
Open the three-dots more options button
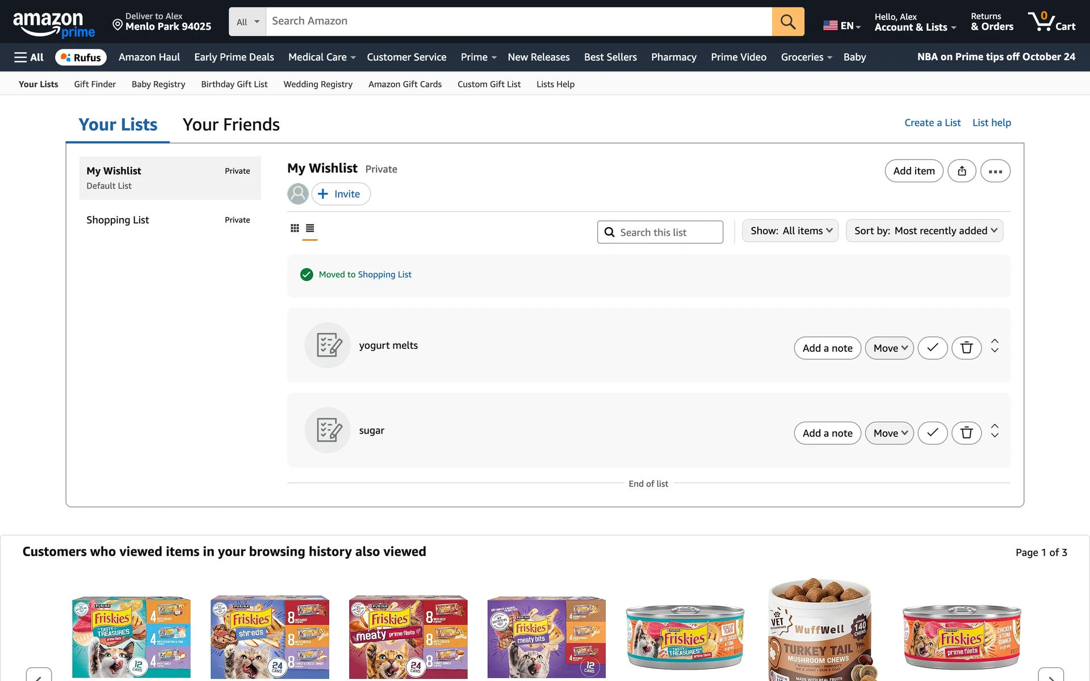point(995,171)
